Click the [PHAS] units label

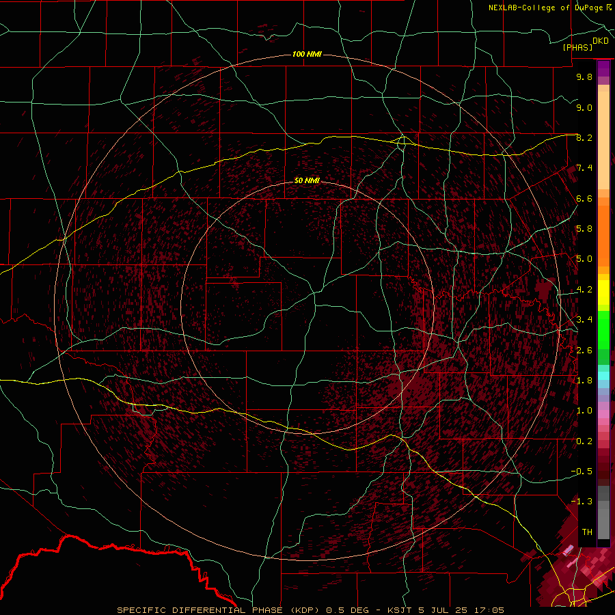click(577, 47)
